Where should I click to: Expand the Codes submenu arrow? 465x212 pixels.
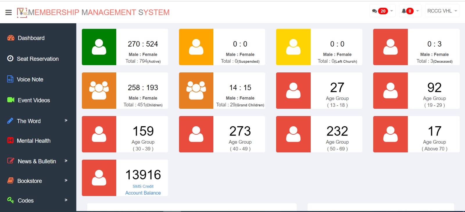point(66,200)
